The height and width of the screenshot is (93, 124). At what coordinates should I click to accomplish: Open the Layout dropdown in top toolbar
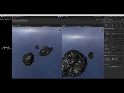(x=121, y=17)
